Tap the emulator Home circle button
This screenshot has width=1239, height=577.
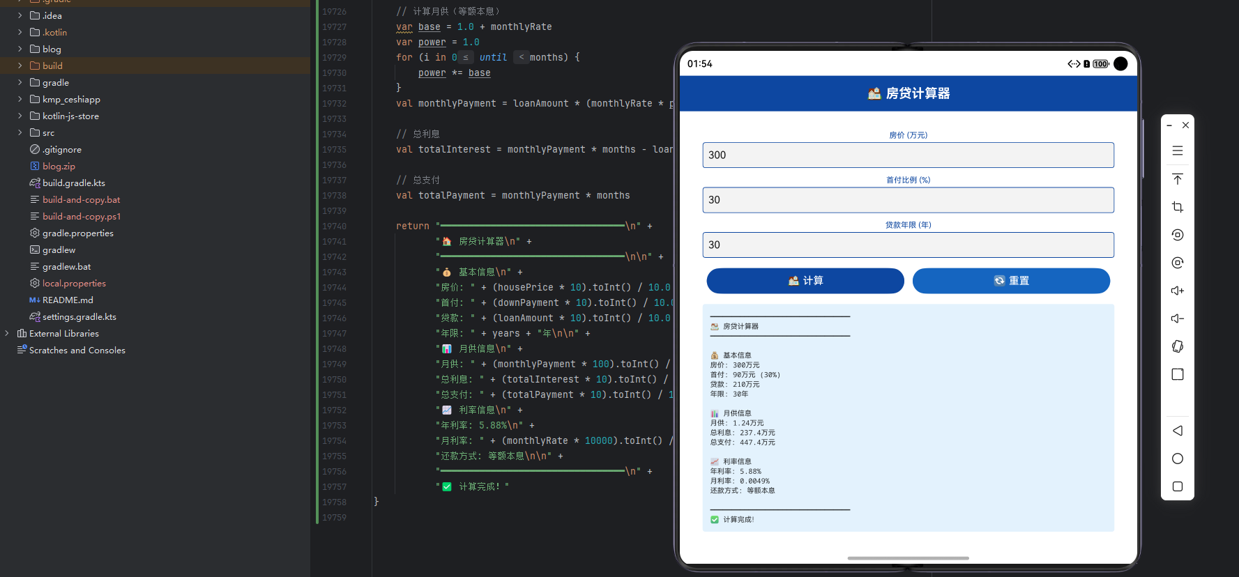pos(1178,459)
